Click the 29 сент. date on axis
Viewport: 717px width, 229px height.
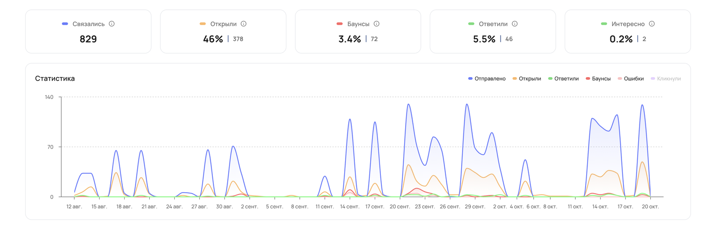point(475,207)
